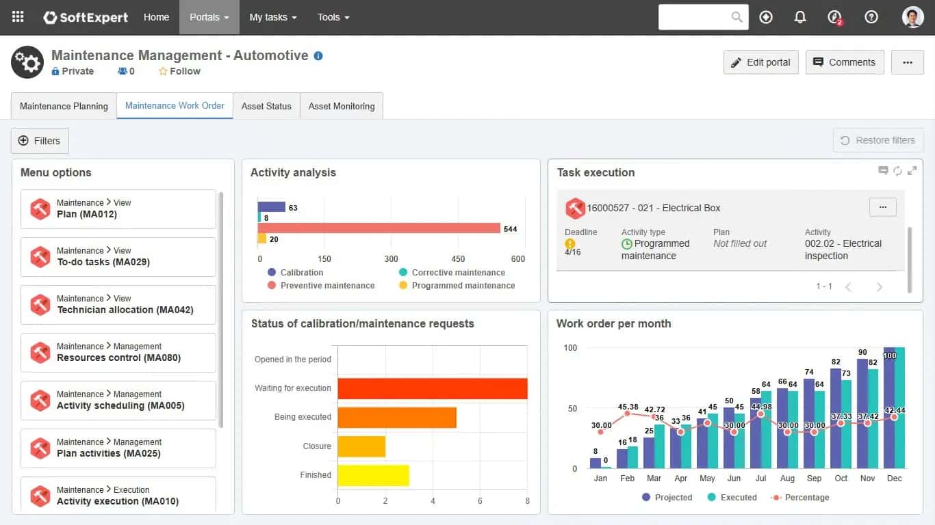Screen dimensions: 935x525
Task: Open the apps grid menu icon
Action: click(x=18, y=17)
